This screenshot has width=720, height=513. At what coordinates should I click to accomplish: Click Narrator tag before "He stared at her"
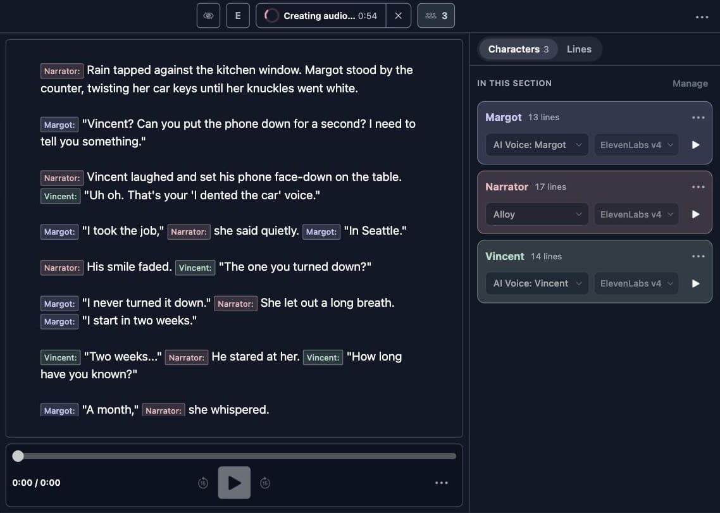click(187, 357)
